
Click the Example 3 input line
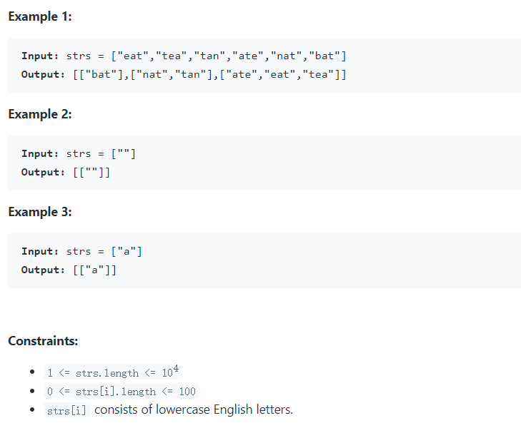pyautogui.click(x=81, y=252)
